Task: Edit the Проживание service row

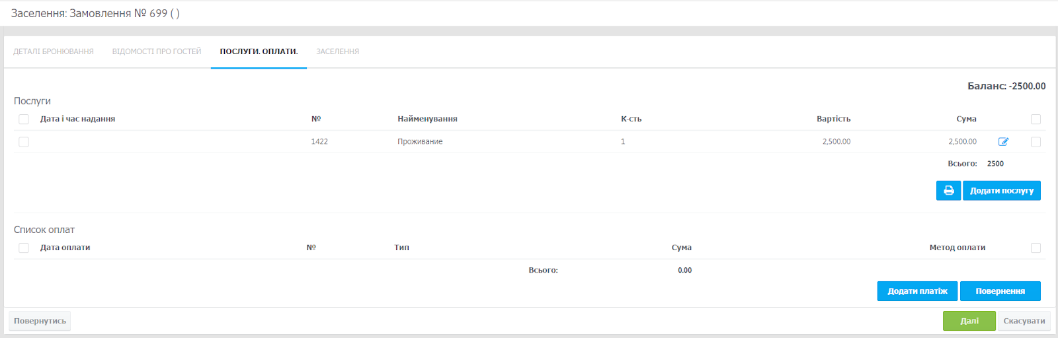Action: click(1003, 142)
